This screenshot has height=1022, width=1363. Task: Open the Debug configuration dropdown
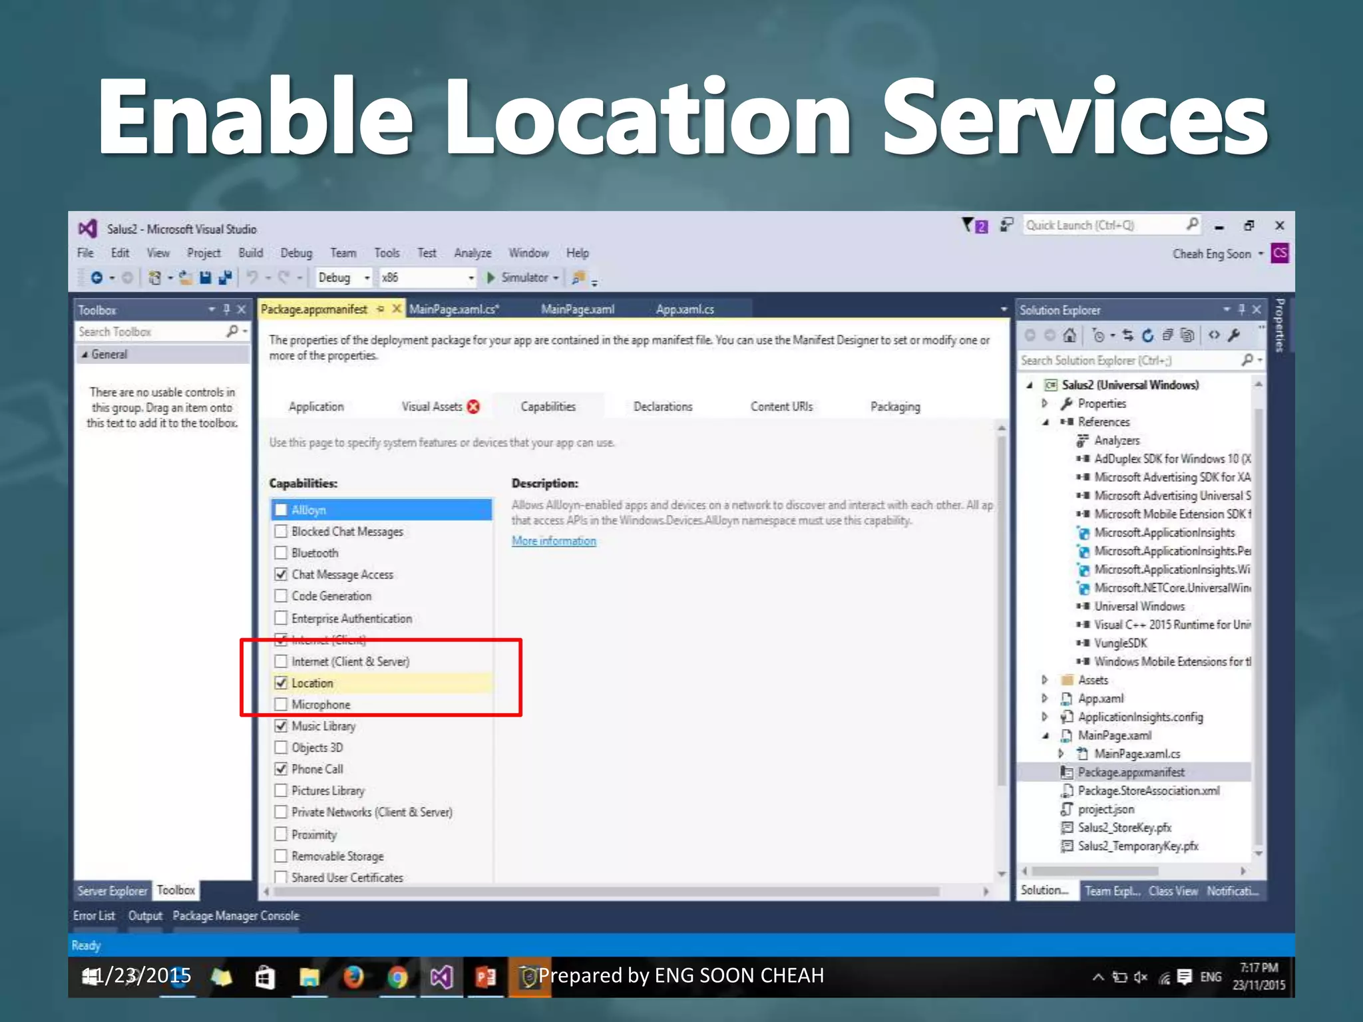tap(366, 278)
